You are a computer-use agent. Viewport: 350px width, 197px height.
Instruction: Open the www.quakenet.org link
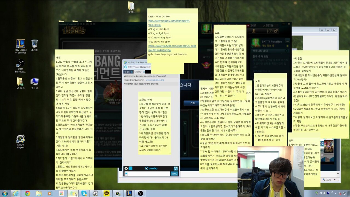point(155,80)
